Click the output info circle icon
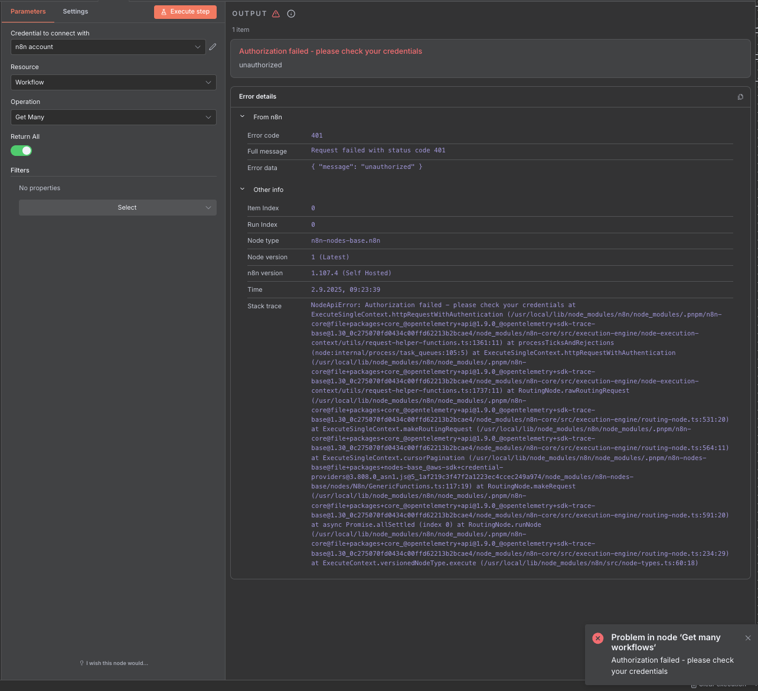 pos(291,14)
